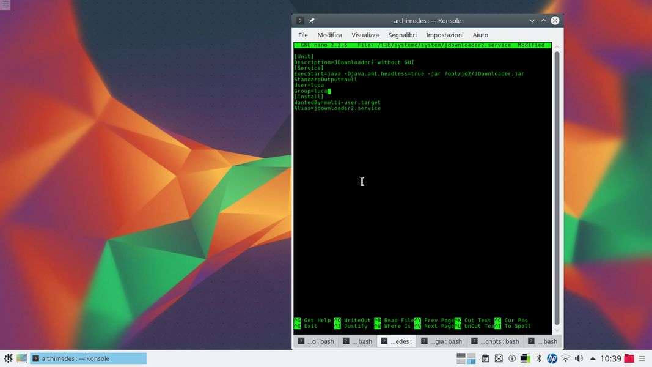This screenshot has height=367, width=652.
Task: Show hidden system tray icons
Action: click(x=592, y=358)
